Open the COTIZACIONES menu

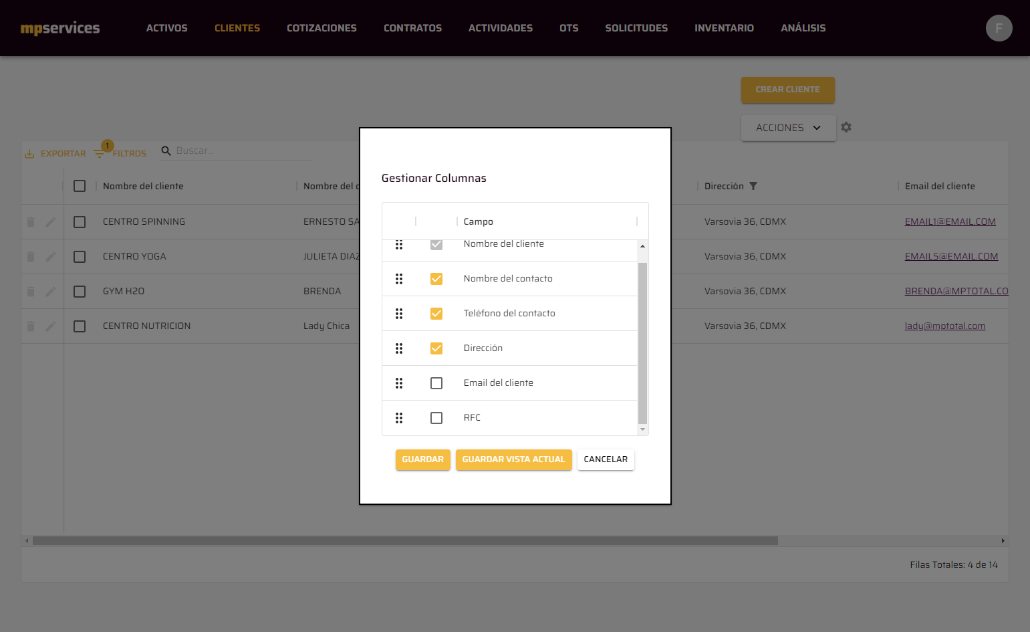click(321, 28)
